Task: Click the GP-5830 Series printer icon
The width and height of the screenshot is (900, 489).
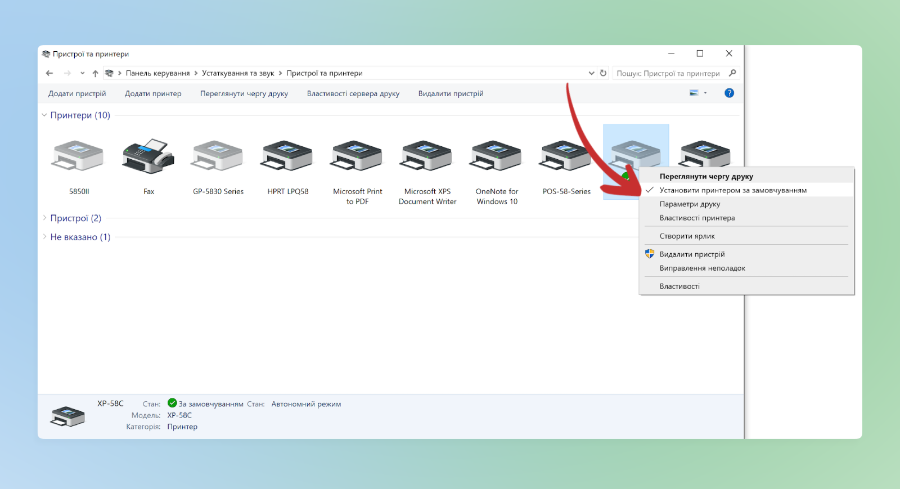Action: [x=218, y=157]
